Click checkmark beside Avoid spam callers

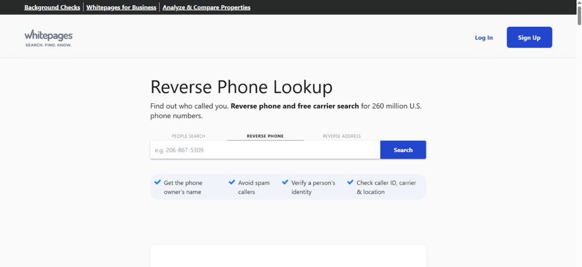point(232,182)
